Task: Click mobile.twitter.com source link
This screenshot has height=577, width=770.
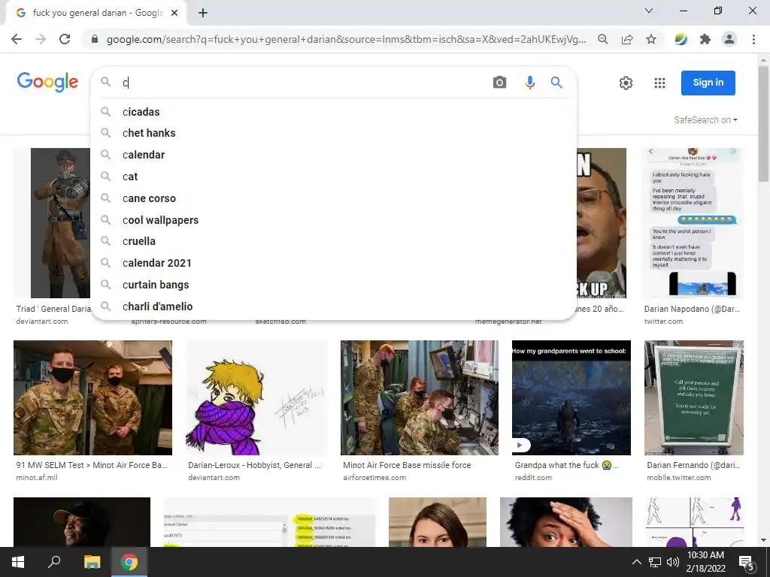Action: coord(679,477)
